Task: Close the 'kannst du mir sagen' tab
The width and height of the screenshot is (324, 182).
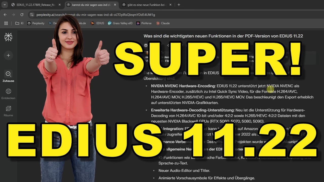Action: [114, 5]
